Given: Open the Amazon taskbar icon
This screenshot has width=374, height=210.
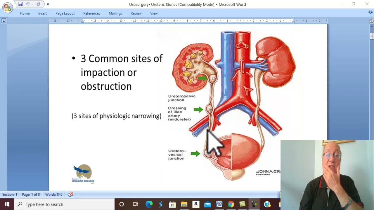Looking at the screenshot, I should 196,204.
